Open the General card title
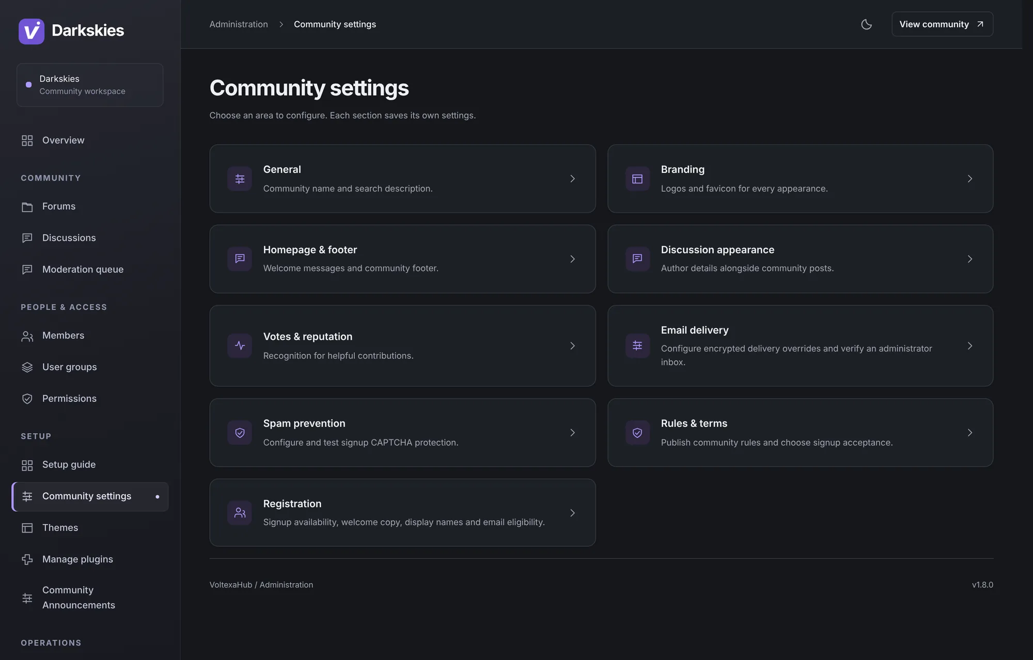 282,169
